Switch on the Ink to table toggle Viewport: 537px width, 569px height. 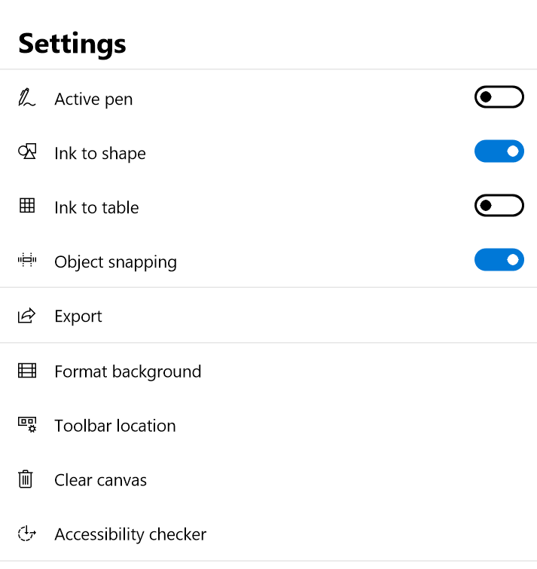499,206
